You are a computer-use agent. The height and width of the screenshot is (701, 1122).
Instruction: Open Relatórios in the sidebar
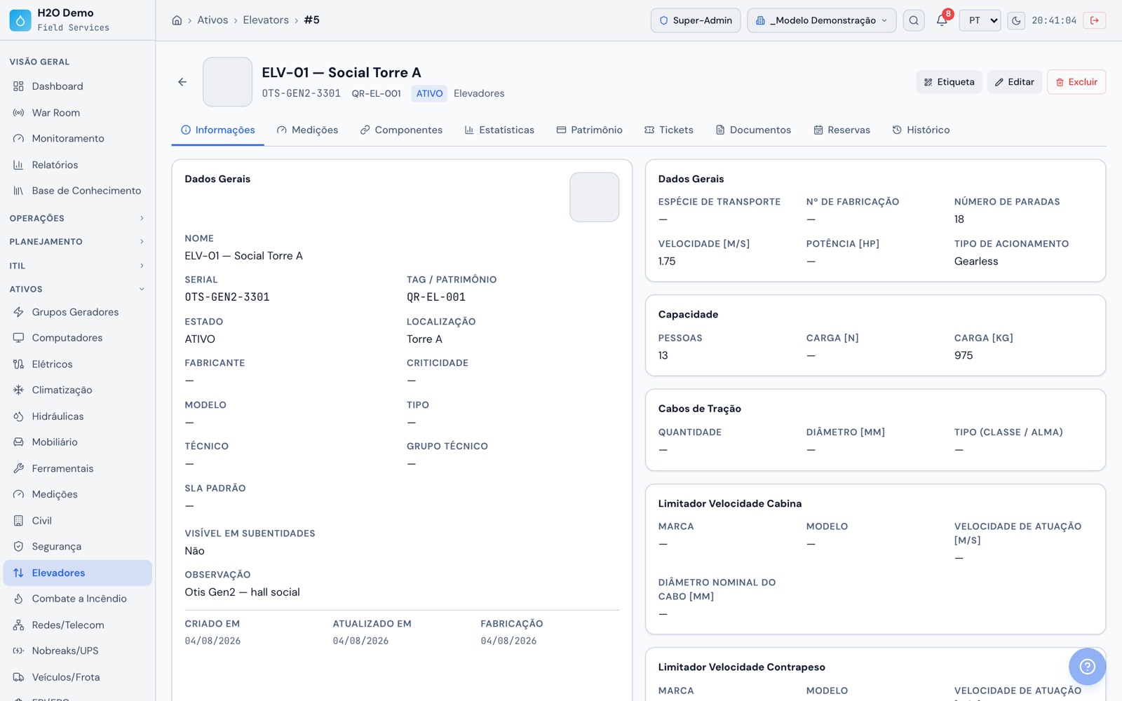78,165
